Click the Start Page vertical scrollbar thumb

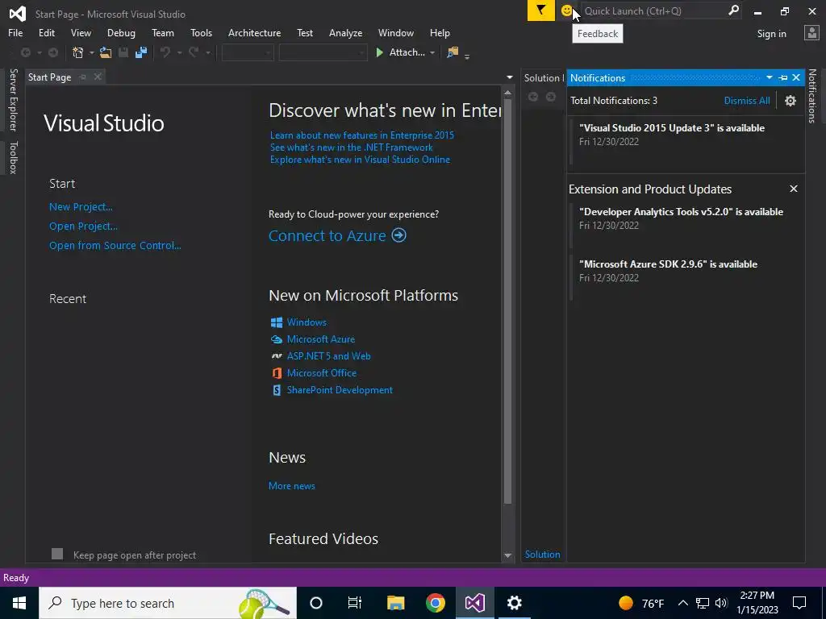point(507,300)
